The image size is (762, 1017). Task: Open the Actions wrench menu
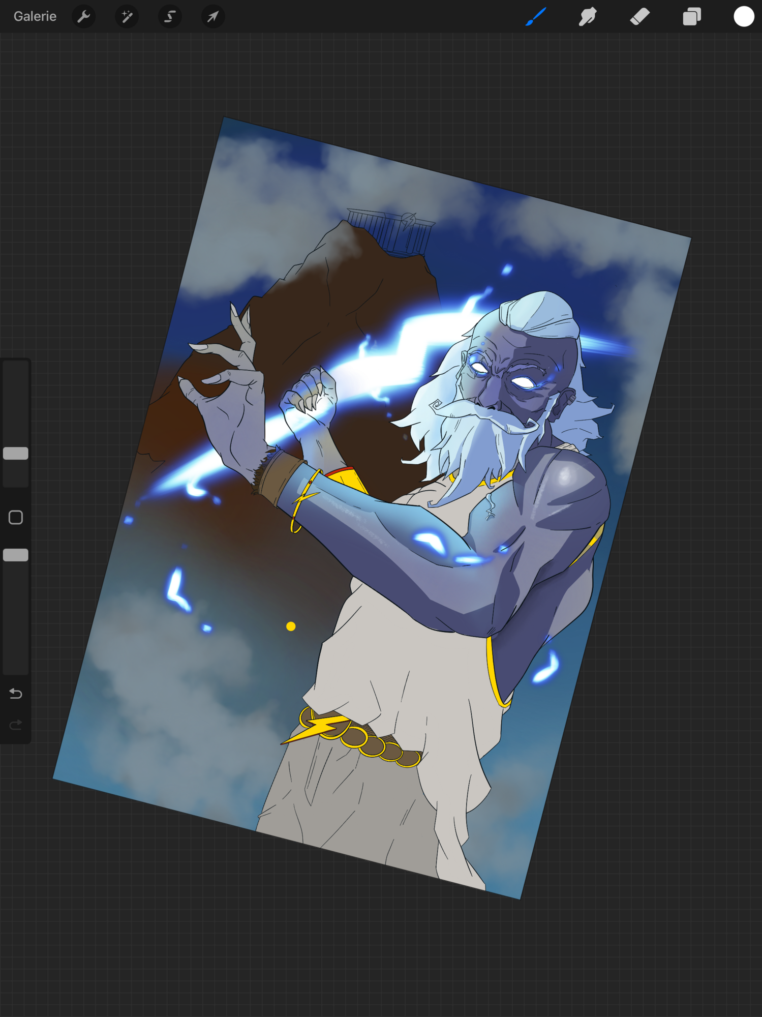coord(84,17)
